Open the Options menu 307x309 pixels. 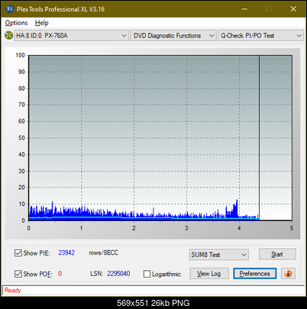tap(16, 23)
